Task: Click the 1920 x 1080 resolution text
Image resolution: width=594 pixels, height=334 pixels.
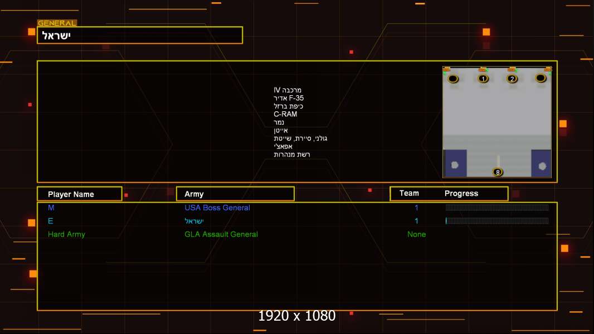Action: coord(297,316)
